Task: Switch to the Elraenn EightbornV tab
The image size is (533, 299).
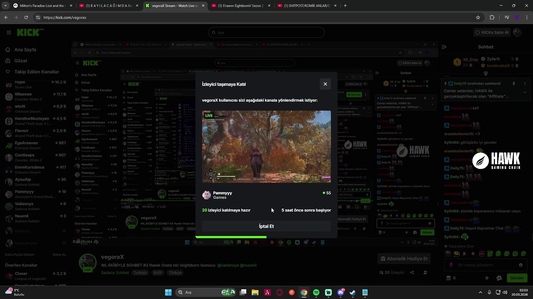Action: (x=240, y=6)
